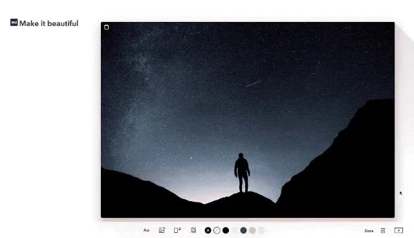
Task: Open the slide layout icon
Action: click(x=177, y=230)
